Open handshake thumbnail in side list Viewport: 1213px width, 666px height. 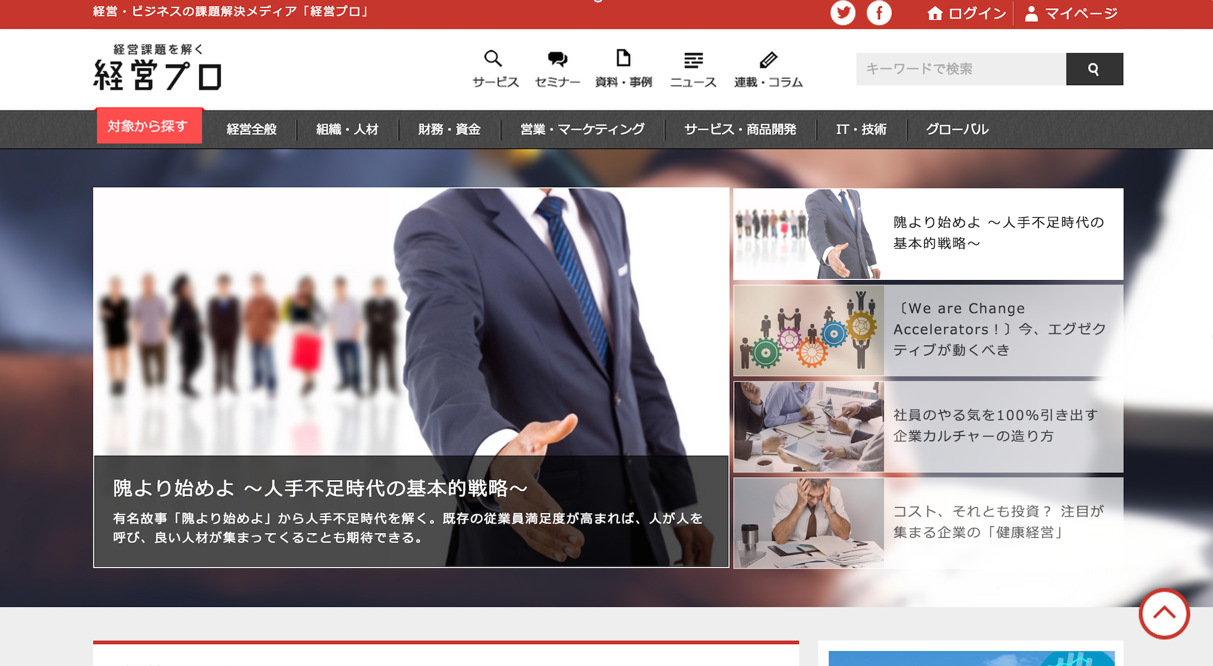point(808,234)
